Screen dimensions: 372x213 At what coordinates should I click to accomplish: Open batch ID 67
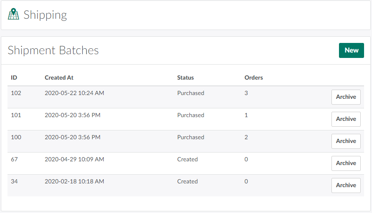pyautogui.click(x=14, y=160)
